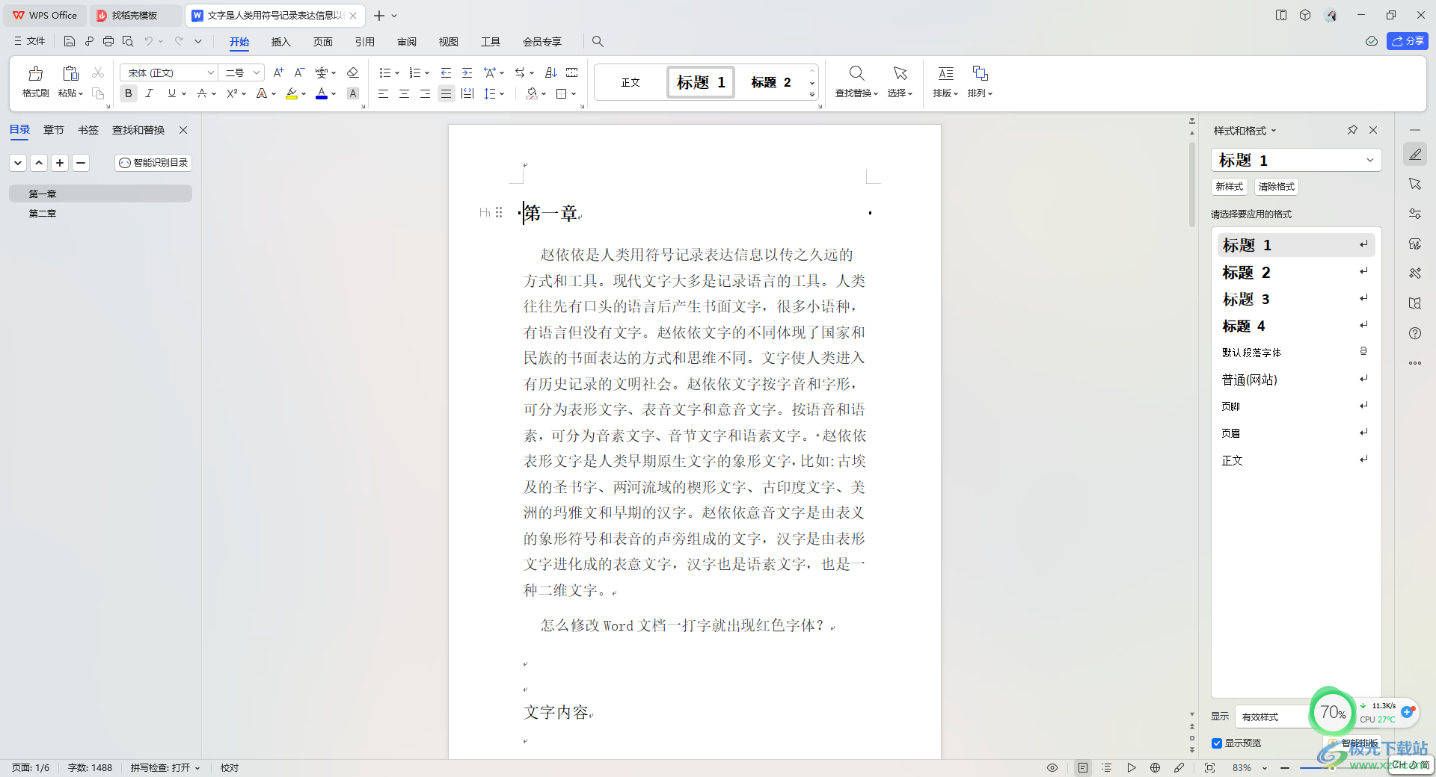Switch to outline view in the status bar
The width and height of the screenshot is (1436, 777).
coord(1107,767)
